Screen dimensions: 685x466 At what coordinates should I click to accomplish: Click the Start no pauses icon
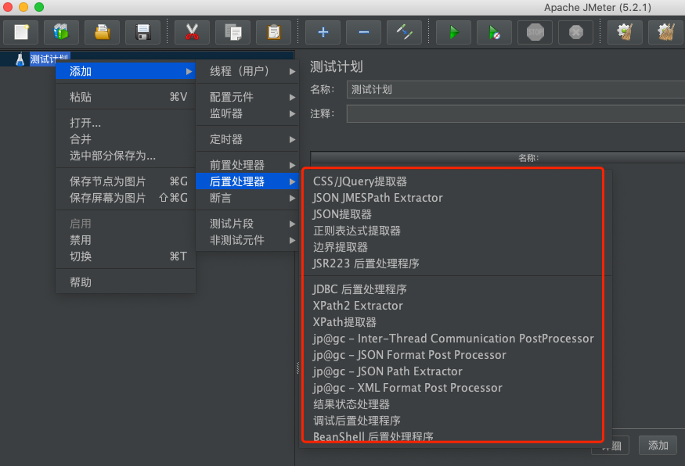(494, 32)
